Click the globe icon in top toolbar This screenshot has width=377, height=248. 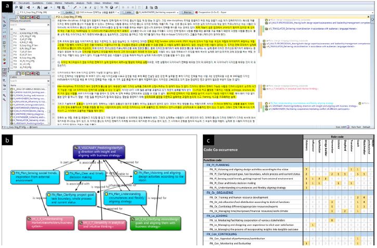[x=111, y=7]
